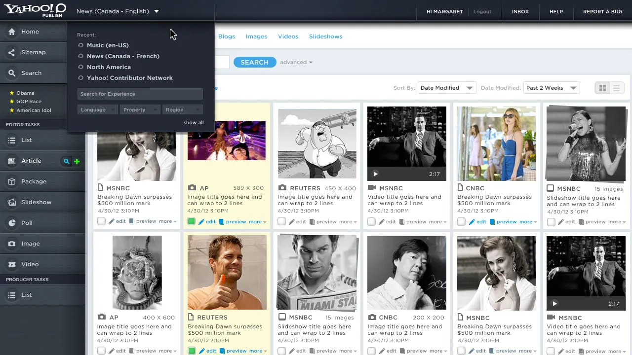Click the slideshow icon on the MSNBC 15 Images card in first row
The image size is (632, 355).
pyautogui.click(x=551, y=188)
